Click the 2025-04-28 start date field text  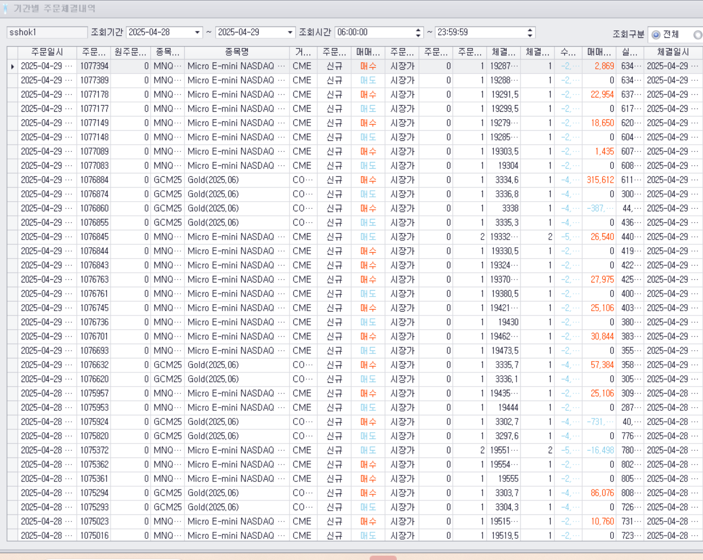click(149, 33)
